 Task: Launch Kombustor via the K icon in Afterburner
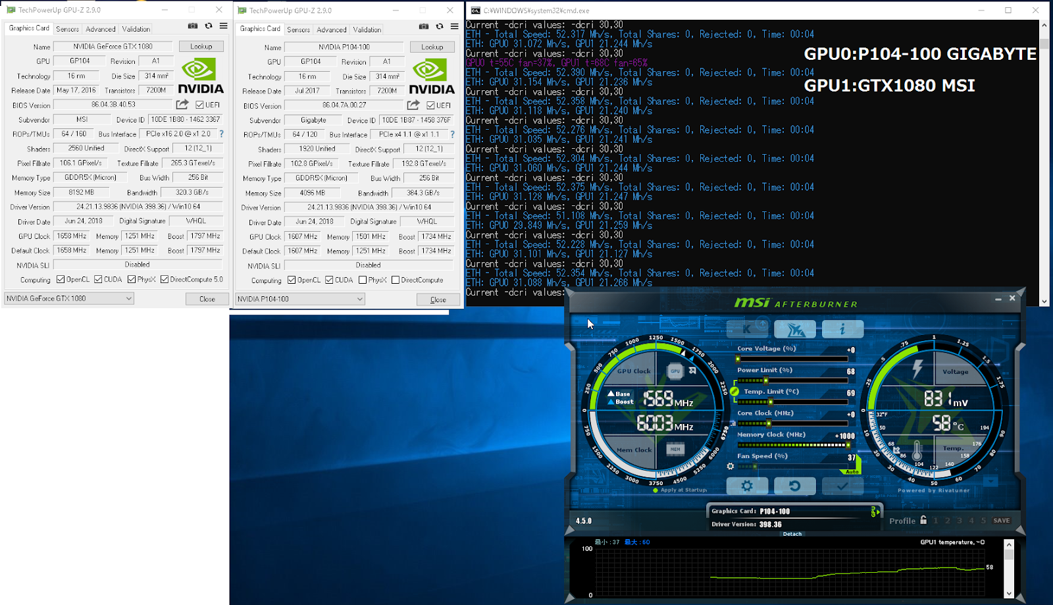pos(747,329)
